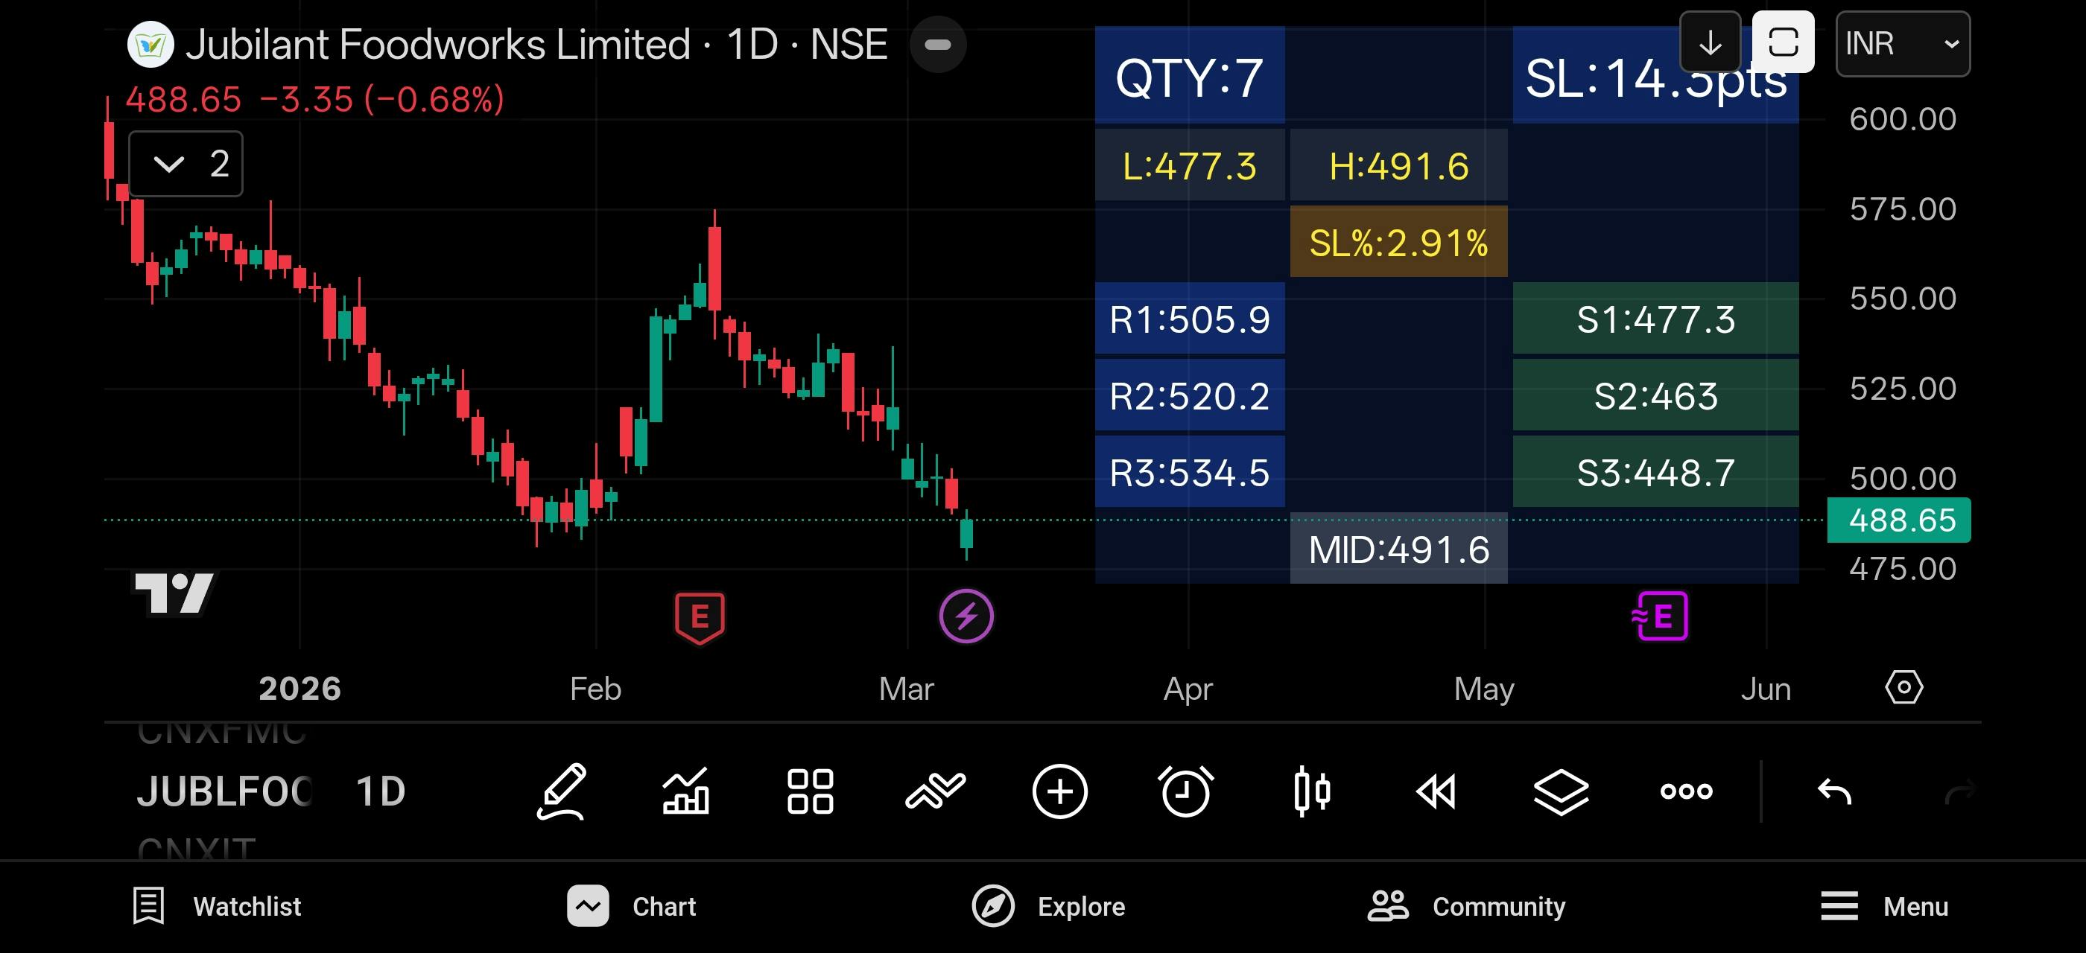Start bar replay with the rewind icon
Screen dimensions: 2086x953
1436,791
